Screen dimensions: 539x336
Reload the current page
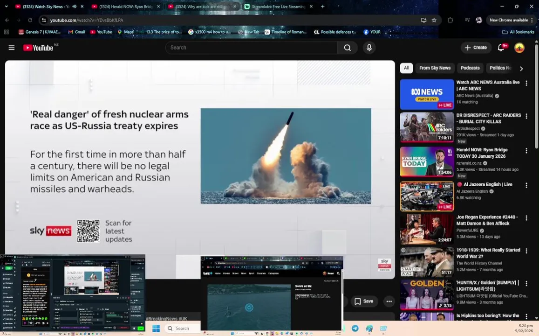click(x=30, y=20)
